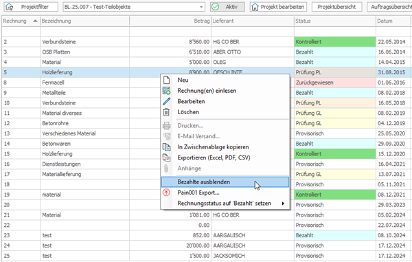Click supplier OLEG cell
Image resolution: width=412 pixels, height=262 pixels.
click(x=253, y=63)
